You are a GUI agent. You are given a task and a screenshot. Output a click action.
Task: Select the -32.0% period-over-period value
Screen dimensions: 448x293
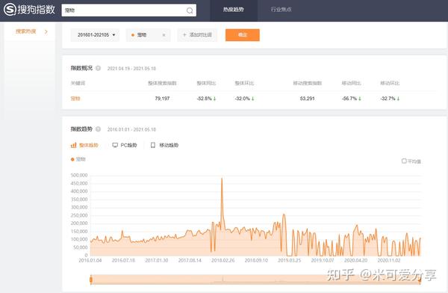242,99
